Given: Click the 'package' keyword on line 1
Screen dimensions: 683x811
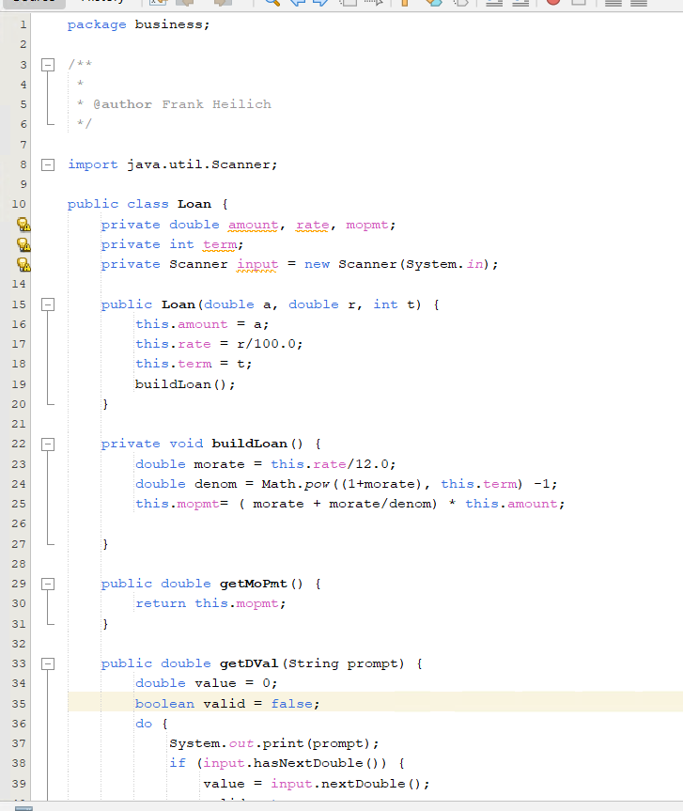Looking at the screenshot, I should point(97,24).
